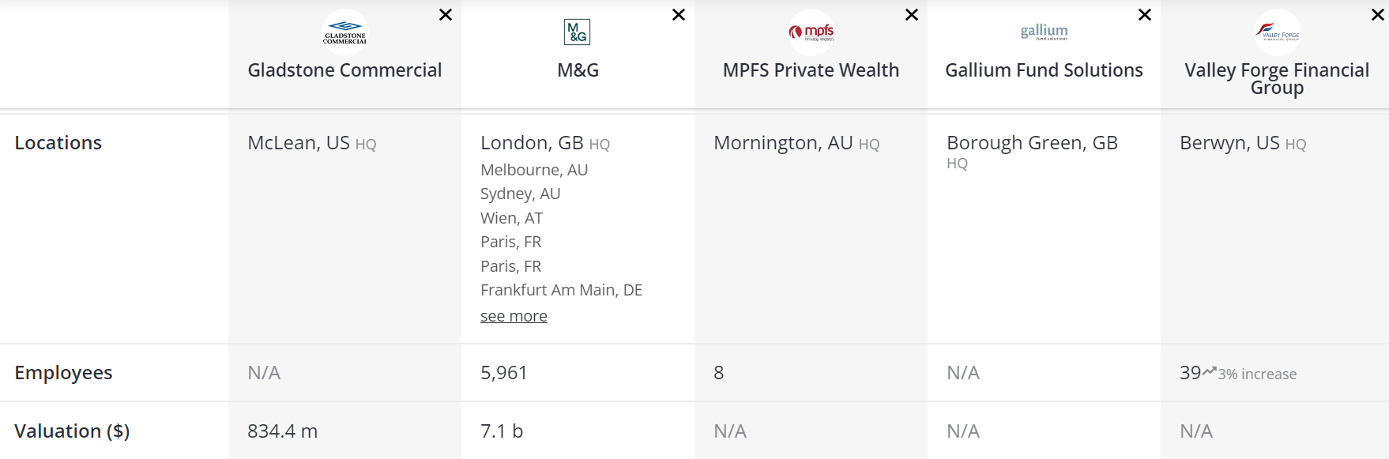
Task: Click the Locations row label
Action: pyautogui.click(x=58, y=143)
